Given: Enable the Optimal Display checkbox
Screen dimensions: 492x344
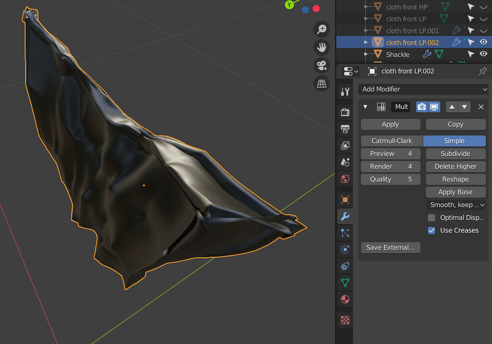Looking at the screenshot, I should [432, 217].
